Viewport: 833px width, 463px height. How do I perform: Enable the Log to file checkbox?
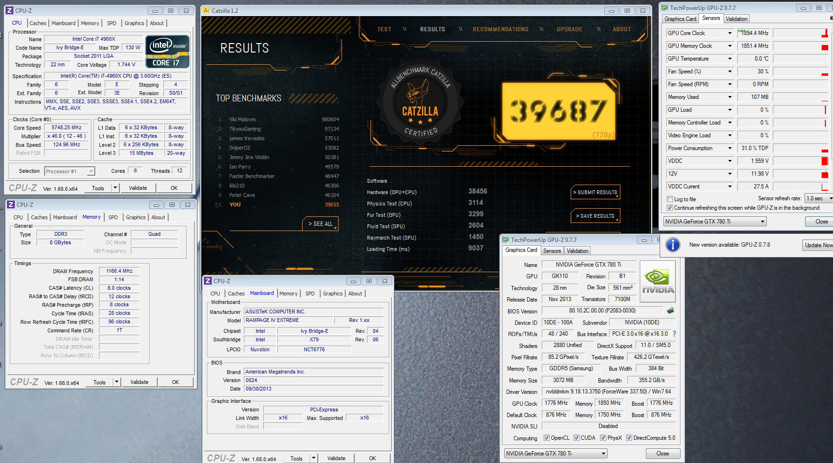[x=670, y=199]
